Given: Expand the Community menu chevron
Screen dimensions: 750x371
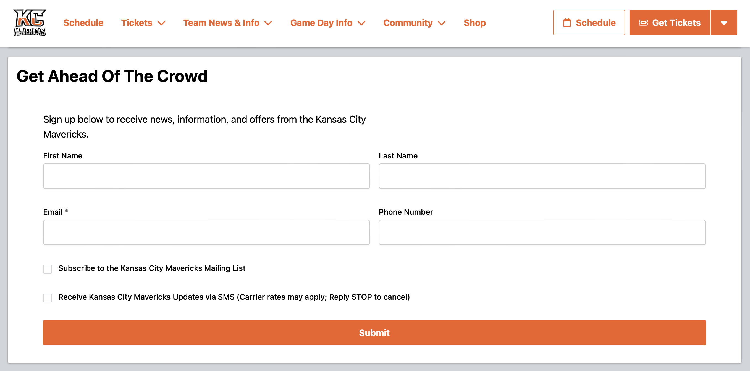Looking at the screenshot, I should pyautogui.click(x=441, y=23).
